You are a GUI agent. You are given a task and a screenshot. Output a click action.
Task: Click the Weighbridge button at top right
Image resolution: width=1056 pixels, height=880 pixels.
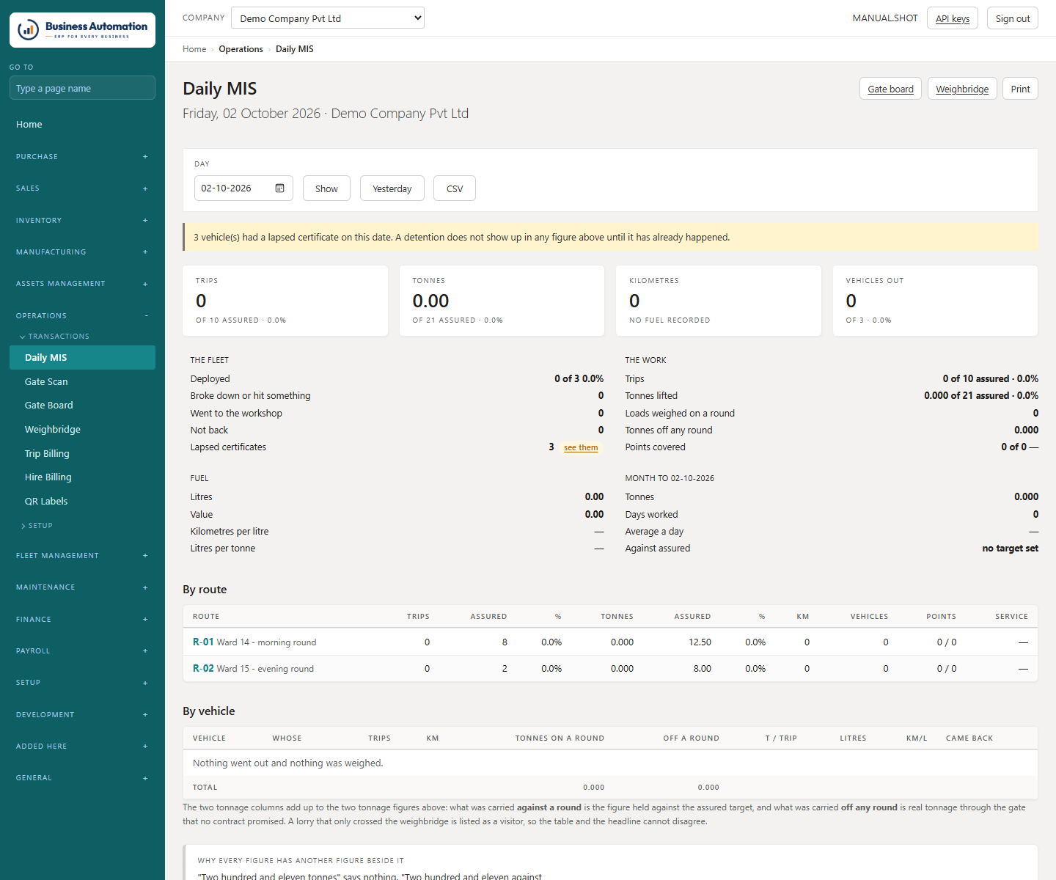coord(962,89)
